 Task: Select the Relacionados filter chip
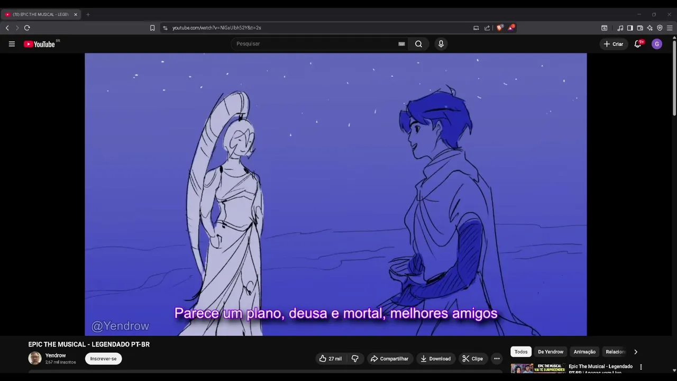click(x=615, y=352)
